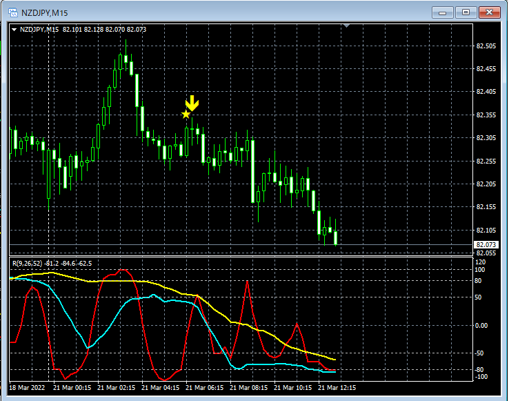Viewport: 509px width, 401px height.
Task: Click the indicator scale value -50
Action: point(479,353)
